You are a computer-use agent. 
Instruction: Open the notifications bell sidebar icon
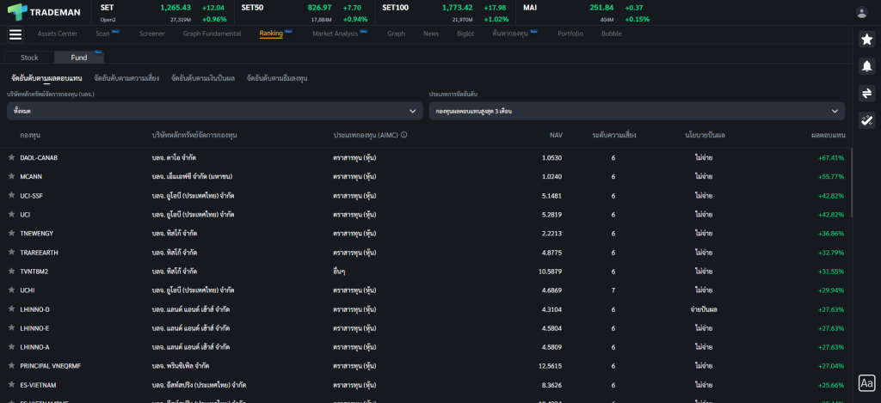point(867,66)
